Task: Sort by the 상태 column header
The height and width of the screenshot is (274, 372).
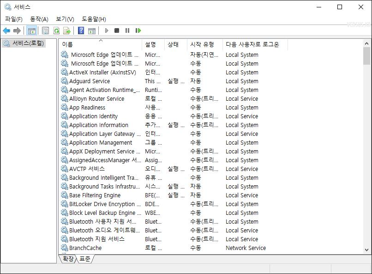Action: tap(176, 44)
